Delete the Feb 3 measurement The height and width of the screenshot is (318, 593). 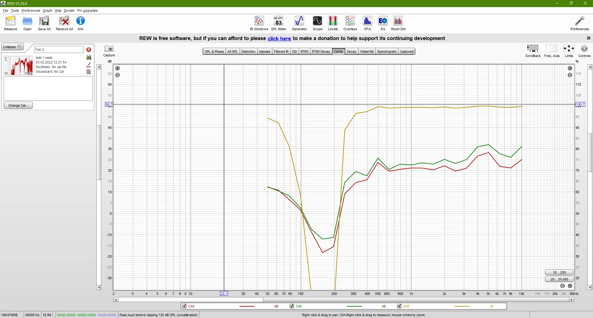[89, 50]
